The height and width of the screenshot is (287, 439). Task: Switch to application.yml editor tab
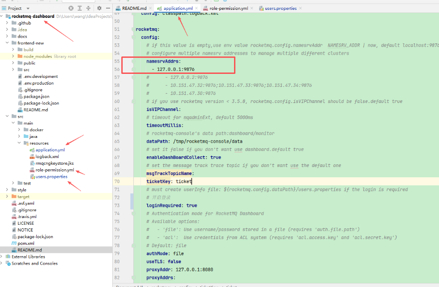pyautogui.click(x=178, y=9)
